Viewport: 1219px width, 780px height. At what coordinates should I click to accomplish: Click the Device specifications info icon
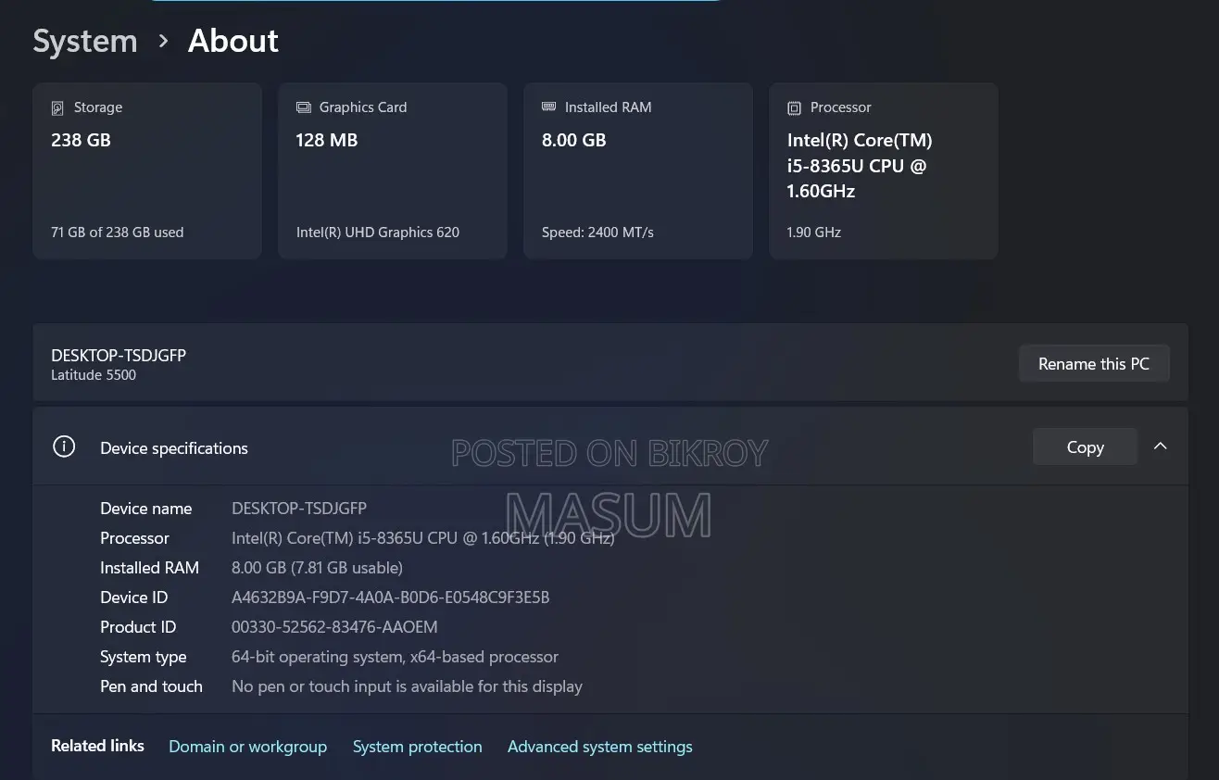click(x=64, y=447)
